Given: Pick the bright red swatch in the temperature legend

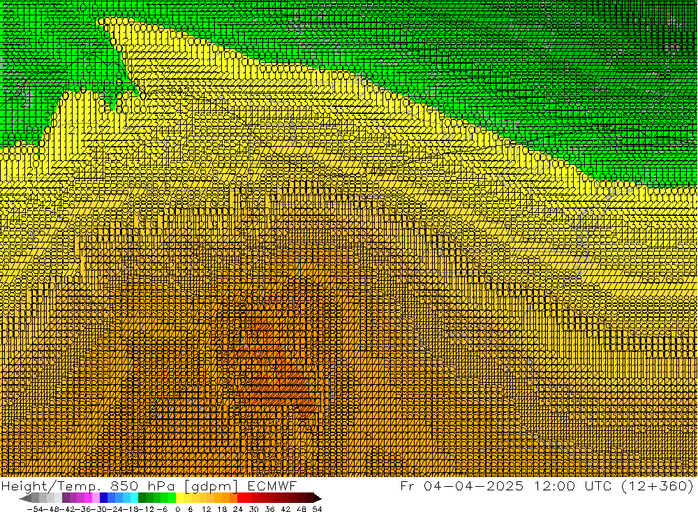Looking at the screenshot, I should pos(241,498).
